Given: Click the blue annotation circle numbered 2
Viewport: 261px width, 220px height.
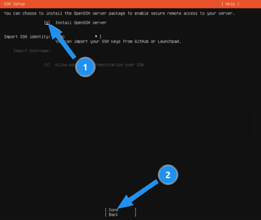Looking at the screenshot, I should (168, 175).
